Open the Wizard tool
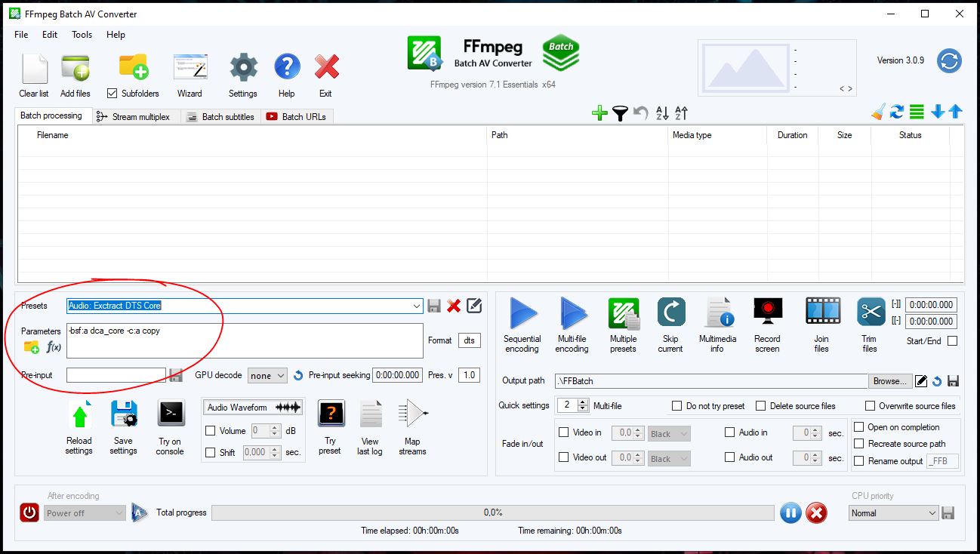The height and width of the screenshot is (554, 980). click(190, 69)
